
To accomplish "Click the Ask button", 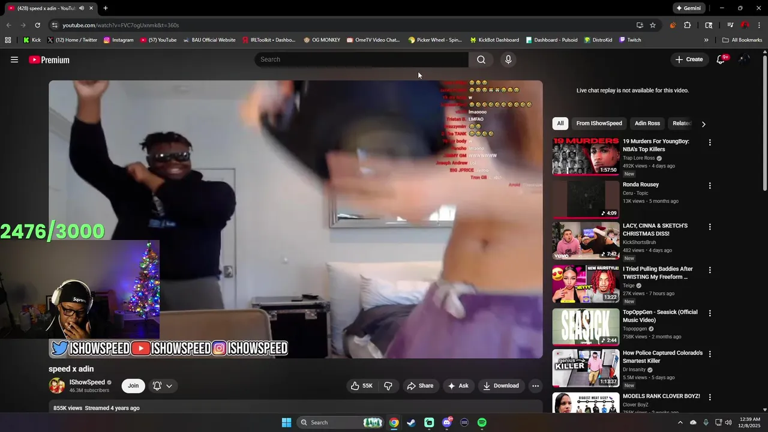I will tap(458, 386).
